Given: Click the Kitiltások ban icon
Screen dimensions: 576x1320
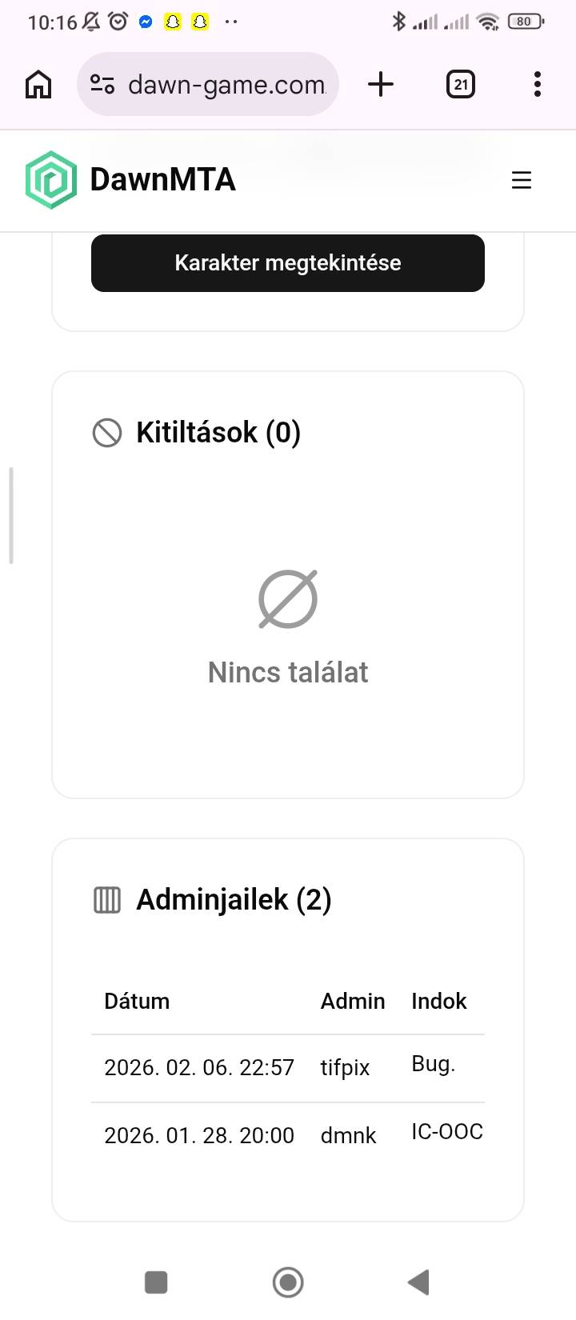Looking at the screenshot, I should pos(107,433).
